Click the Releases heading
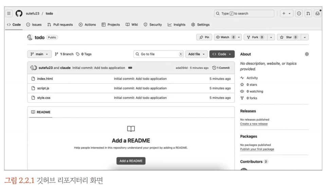 (x=248, y=111)
